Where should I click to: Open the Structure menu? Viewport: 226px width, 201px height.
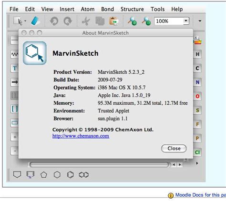point(132,9)
